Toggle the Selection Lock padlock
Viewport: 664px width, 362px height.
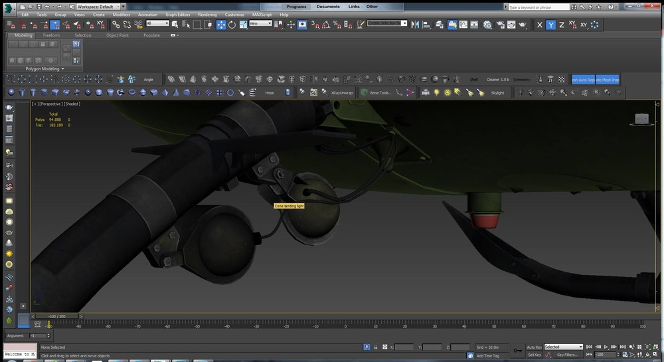[x=376, y=347]
